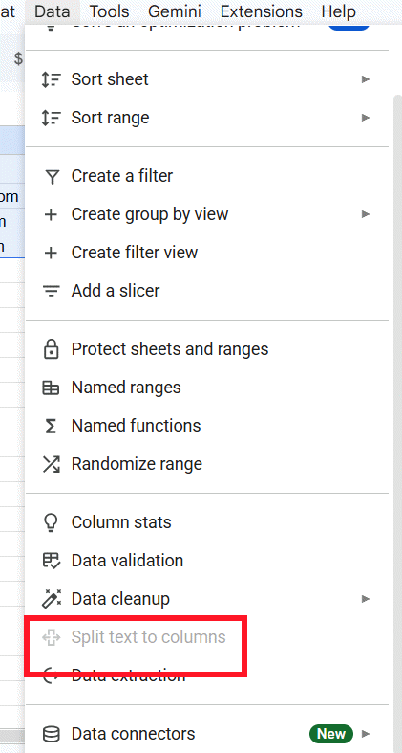The image size is (402, 753).
Task: Expand Sort range submenu arrow
Action: (x=366, y=118)
